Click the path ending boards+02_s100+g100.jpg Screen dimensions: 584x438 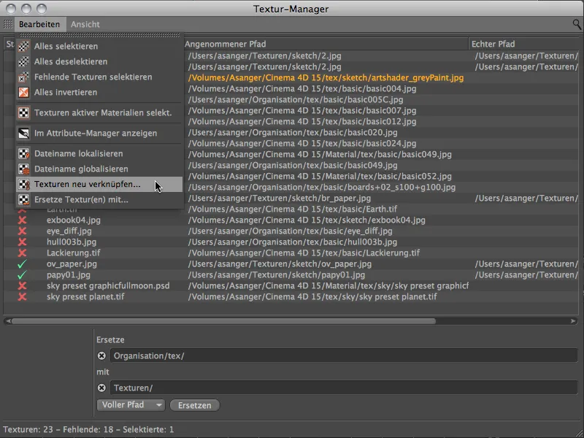point(321,188)
